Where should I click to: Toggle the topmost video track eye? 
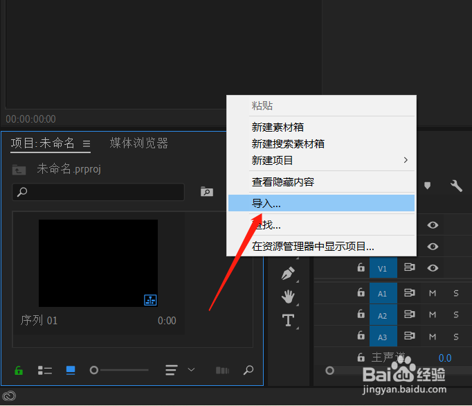(433, 225)
